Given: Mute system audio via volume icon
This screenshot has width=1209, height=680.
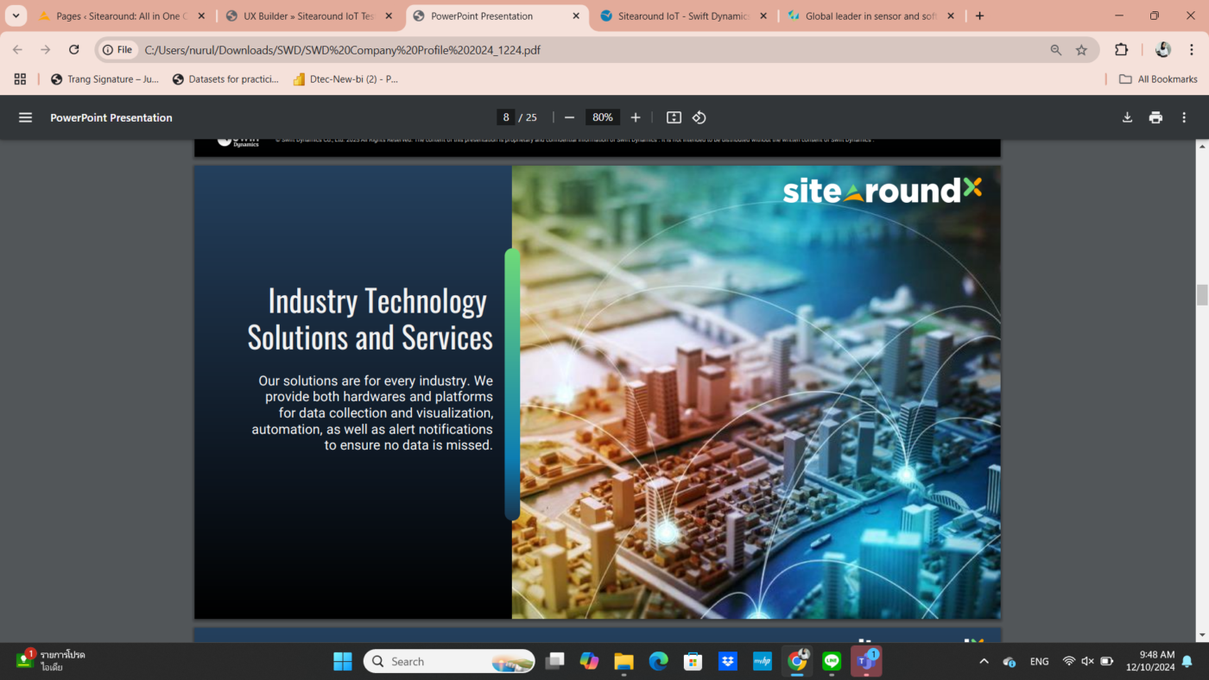Looking at the screenshot, I should click(x=1087, y=660).
